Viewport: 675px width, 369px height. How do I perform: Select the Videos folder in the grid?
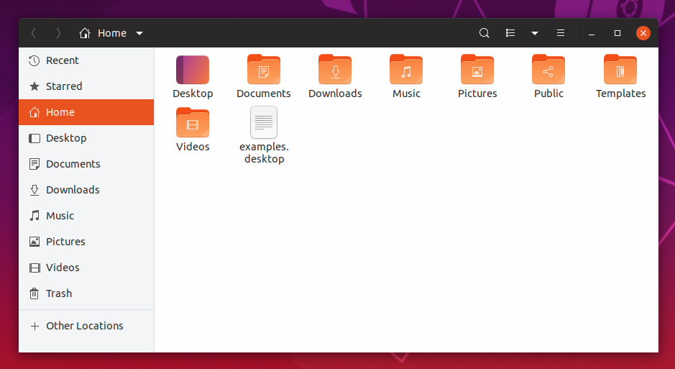tap(193, 123)
